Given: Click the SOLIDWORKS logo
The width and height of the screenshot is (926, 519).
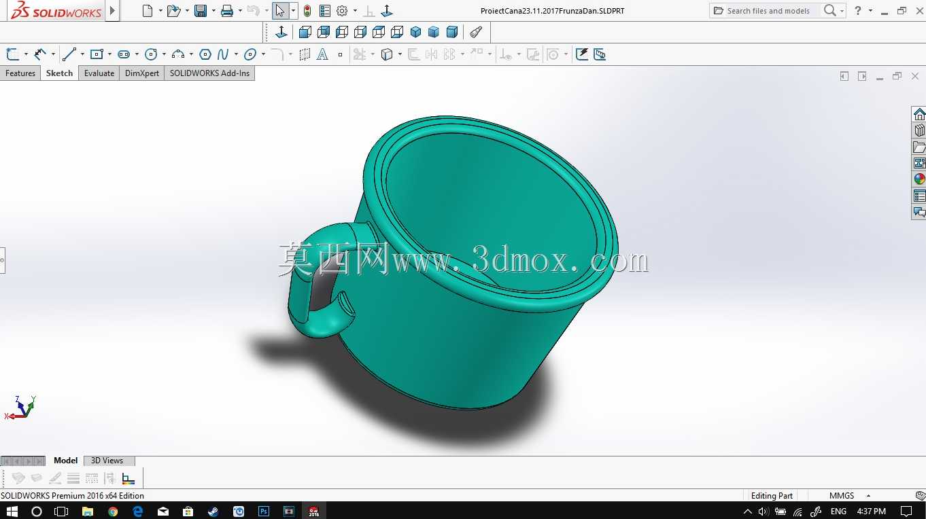Looking at the screenshot, I should (56, 11).
